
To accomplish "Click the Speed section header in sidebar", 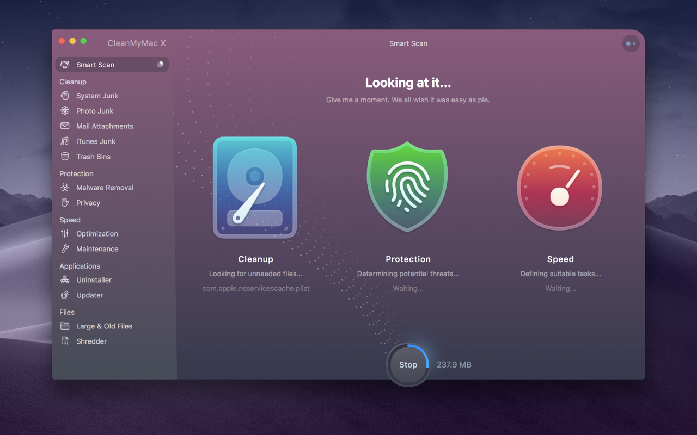I will 70,220.
